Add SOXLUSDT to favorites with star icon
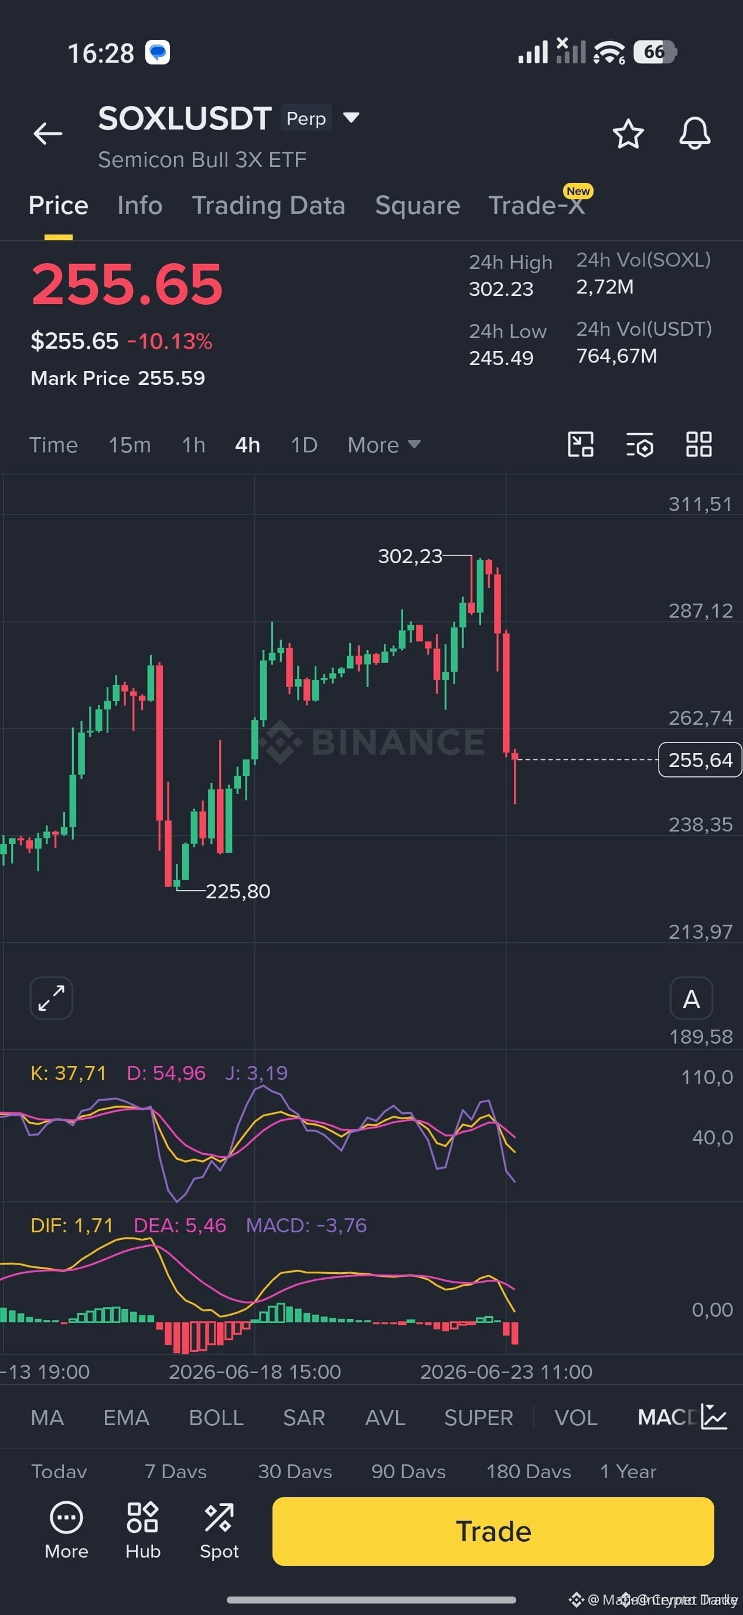Image resolution: width=743 pixels, height=1615 pixels. point(628,134)
